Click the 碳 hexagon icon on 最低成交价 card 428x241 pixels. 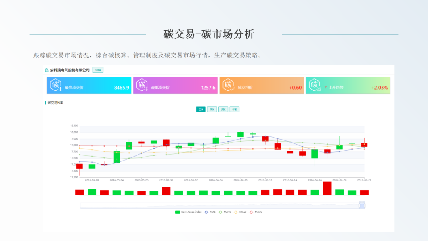[x=142, y=85]
